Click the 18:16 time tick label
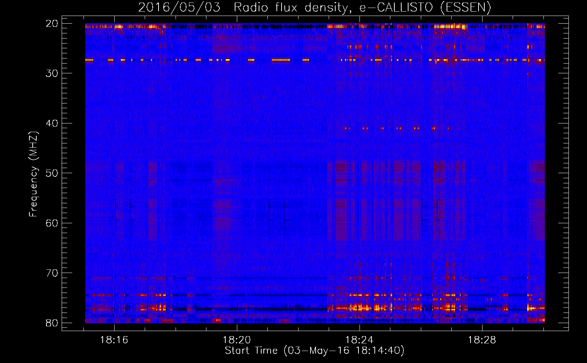This screenshot has height=363, width=587. click(114, 340)
